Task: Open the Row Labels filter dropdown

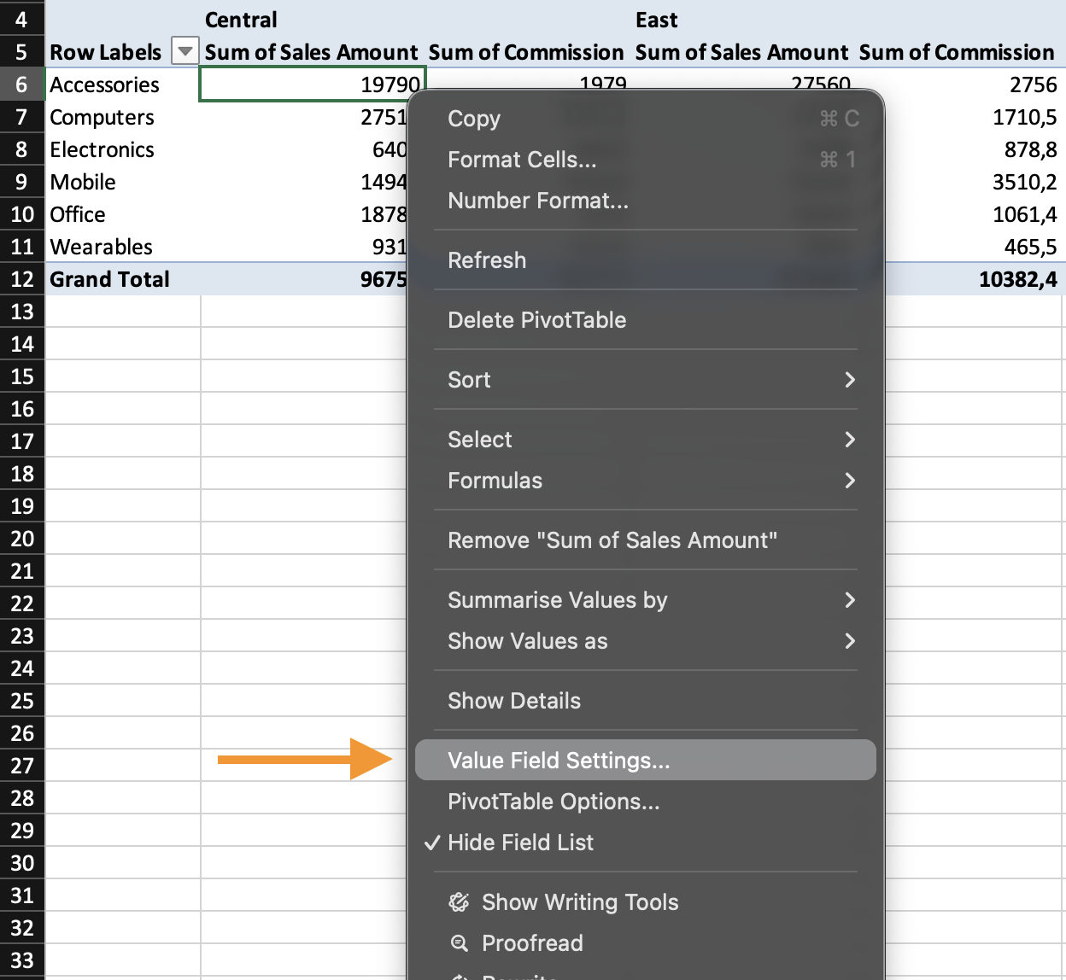Action: click(x=184, y=52)
